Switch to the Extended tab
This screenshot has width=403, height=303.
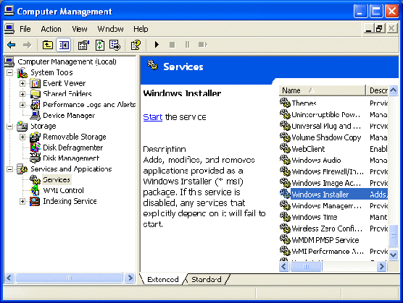click(x=163, y=279)
